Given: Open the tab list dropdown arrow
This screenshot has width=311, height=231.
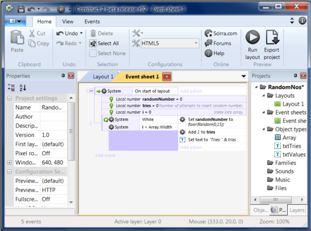Looking at the screenshot, I should coord(244,76).
